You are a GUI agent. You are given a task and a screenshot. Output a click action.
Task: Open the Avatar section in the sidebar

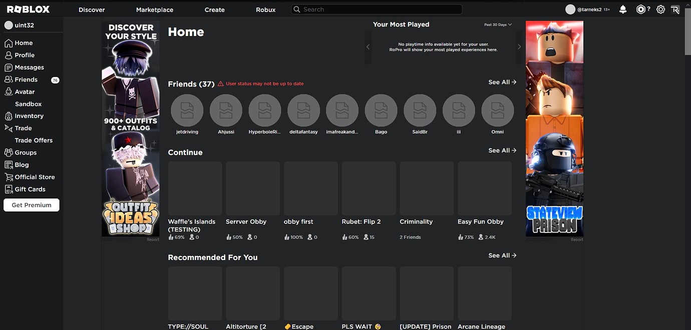pos(23,91)
